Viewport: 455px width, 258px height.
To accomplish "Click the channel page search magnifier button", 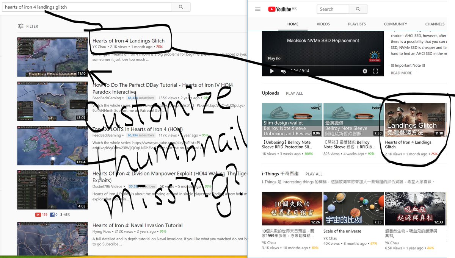I will point(358,9).
